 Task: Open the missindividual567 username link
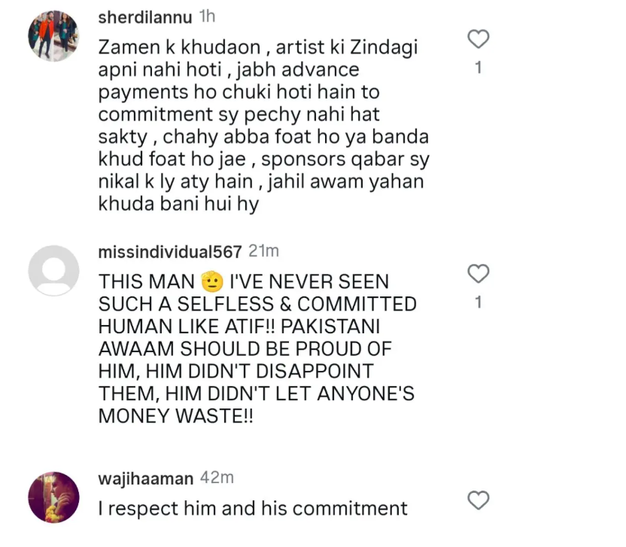pos(170,251)
